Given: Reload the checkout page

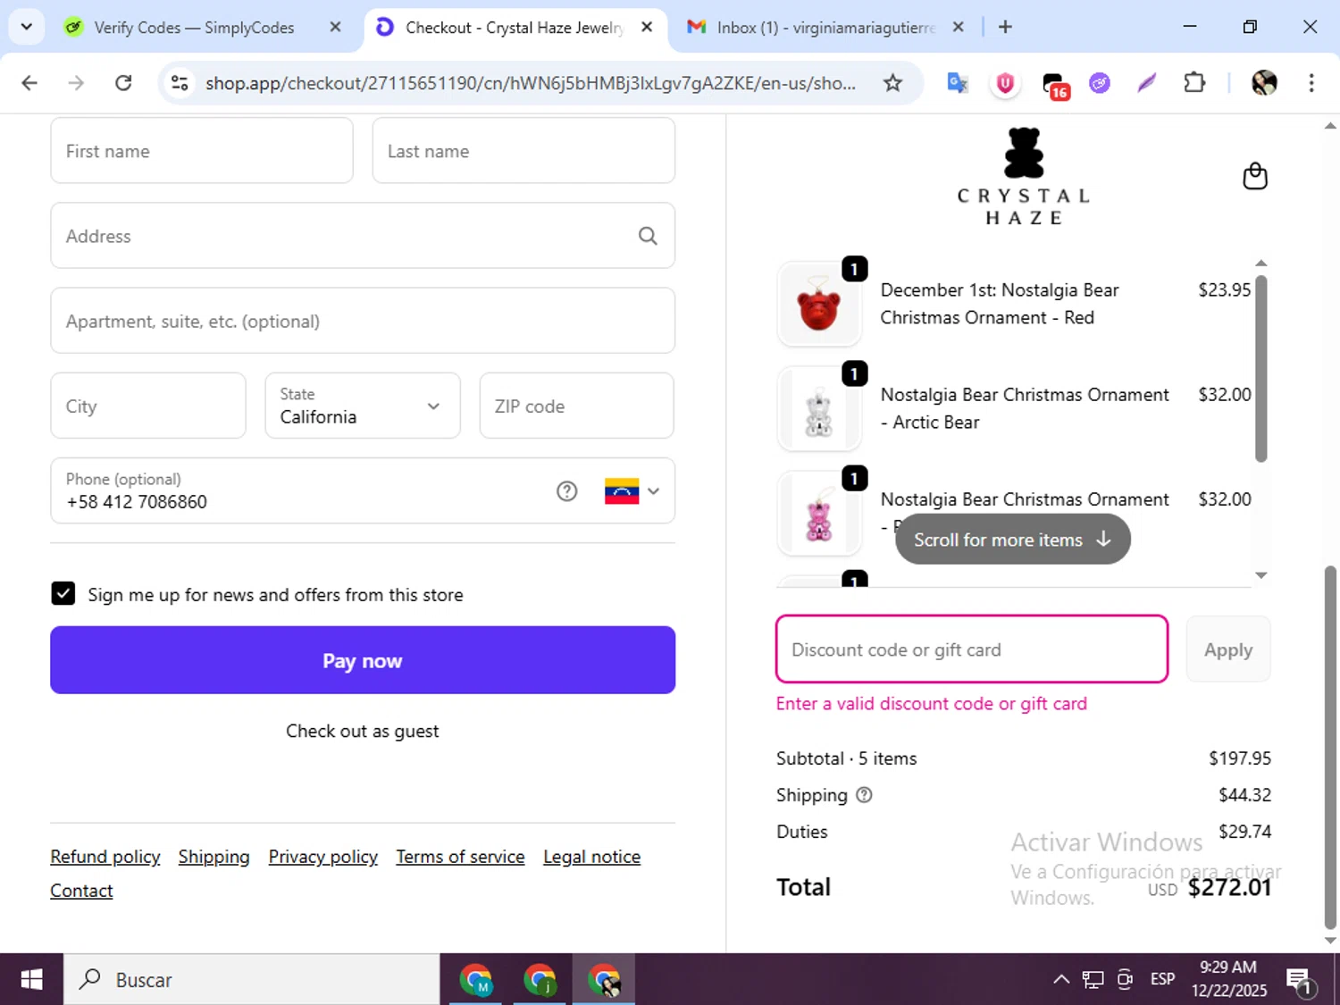Looking at the screenshot, I should click(x=123, y=83).
